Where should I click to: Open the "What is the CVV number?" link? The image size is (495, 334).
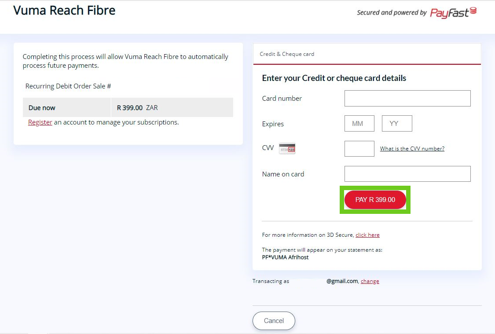click(412, 149)
